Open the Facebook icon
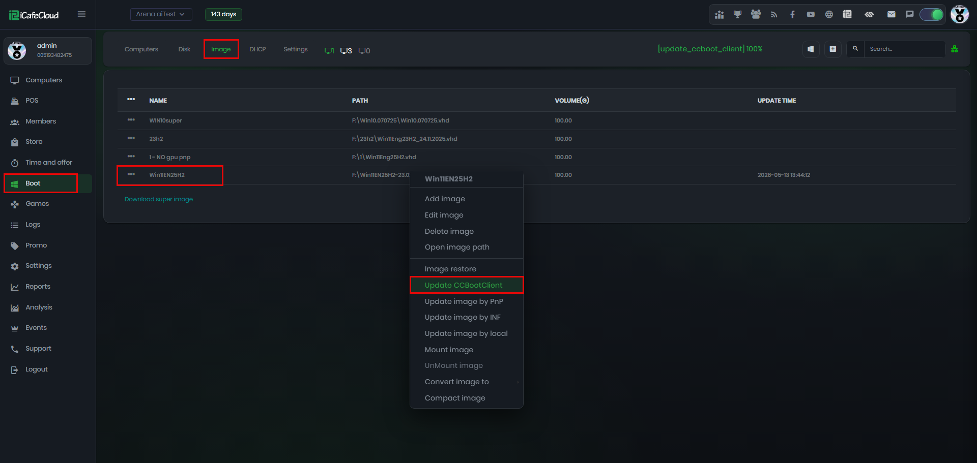 coord(792,15)
